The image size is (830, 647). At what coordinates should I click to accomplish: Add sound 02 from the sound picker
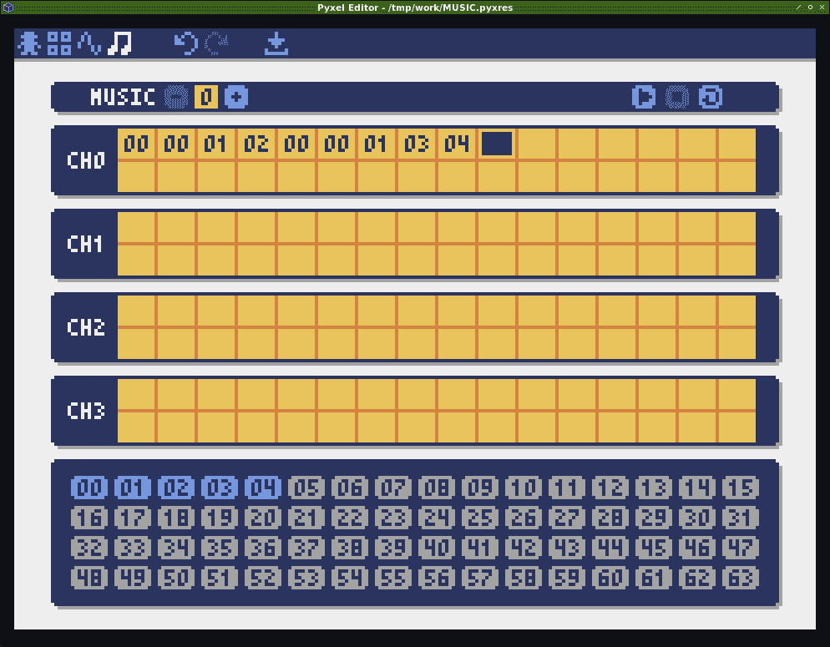176,488
